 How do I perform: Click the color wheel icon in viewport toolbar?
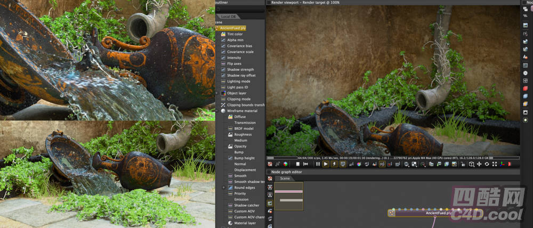click(359, 165)
